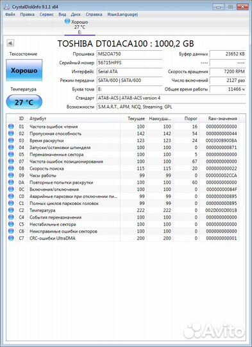Select the Температура attribute row

pyautogui.click(x=123, y=210)
